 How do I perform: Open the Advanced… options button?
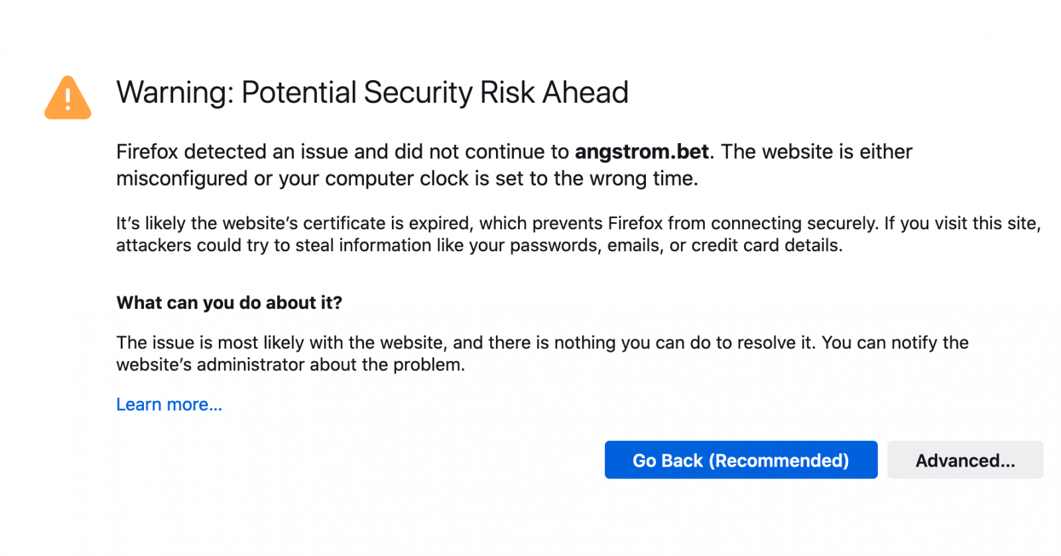965,460
